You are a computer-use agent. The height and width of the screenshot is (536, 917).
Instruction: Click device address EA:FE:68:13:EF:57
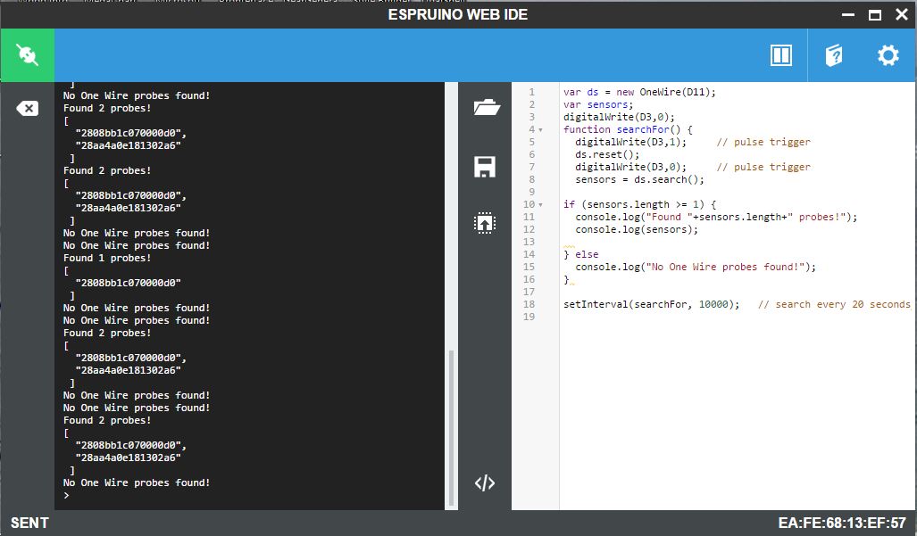coord(842,523)
